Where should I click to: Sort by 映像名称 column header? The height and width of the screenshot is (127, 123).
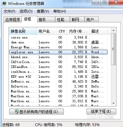pos(23,31)
